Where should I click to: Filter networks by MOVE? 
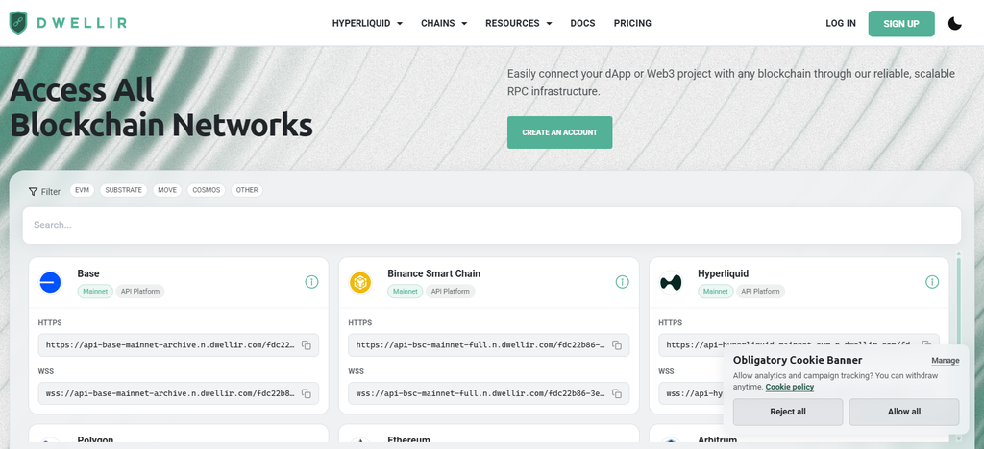[x=167, y=190]
